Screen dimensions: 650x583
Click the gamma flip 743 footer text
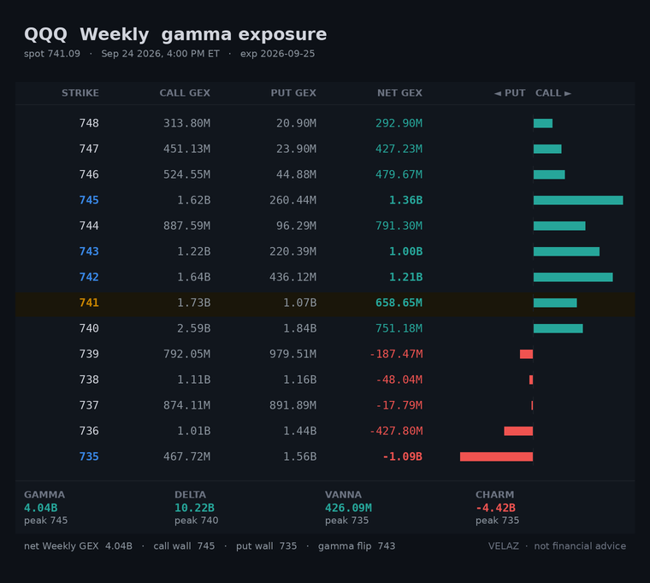(x=357, y=546)
